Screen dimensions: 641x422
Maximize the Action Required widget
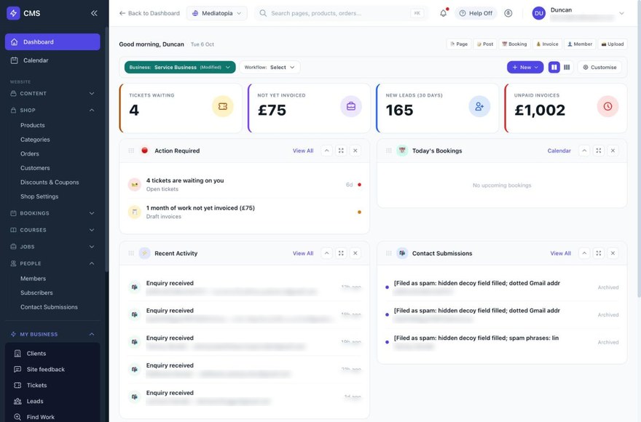pyautogui.click(x=341, y=151)
